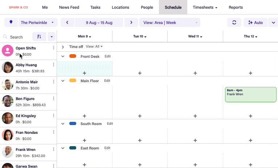Open options menu for Frank Wren

tap(54, 149)
